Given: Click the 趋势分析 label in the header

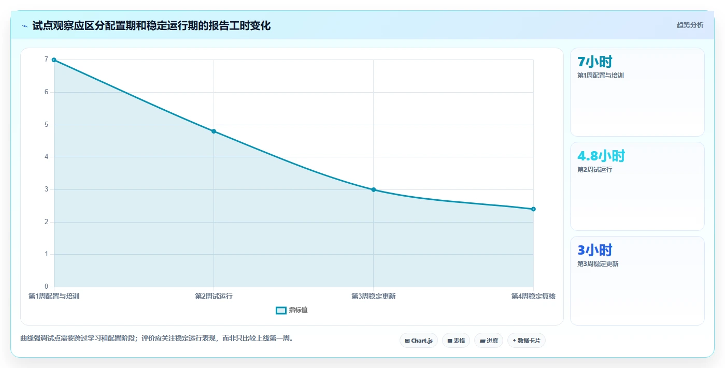Looking at the screenshot, I should click(x=690, y=25).
